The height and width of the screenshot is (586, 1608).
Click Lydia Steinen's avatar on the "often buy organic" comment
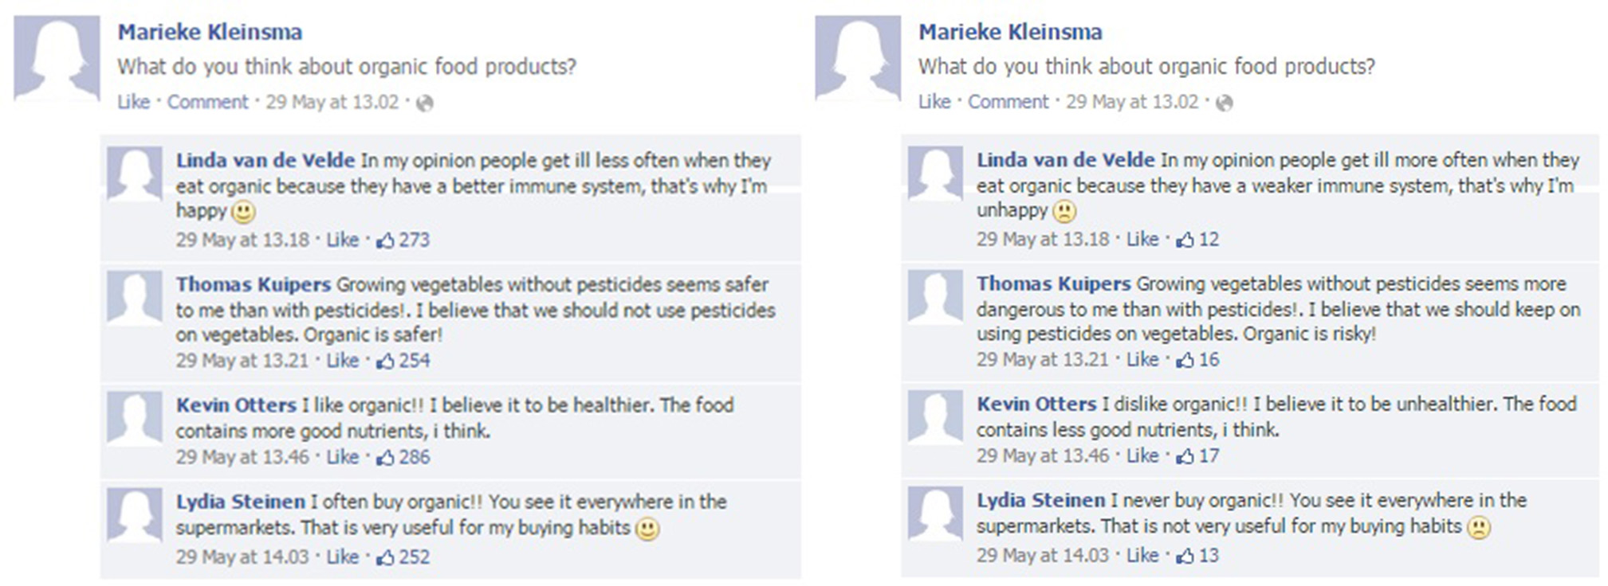click(134, 515)
